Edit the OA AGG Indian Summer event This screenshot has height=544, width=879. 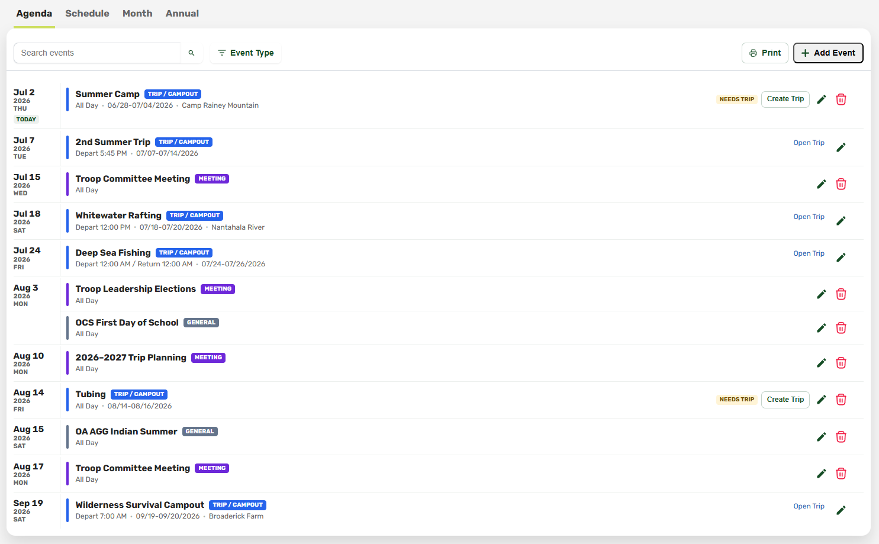point(821,437)
